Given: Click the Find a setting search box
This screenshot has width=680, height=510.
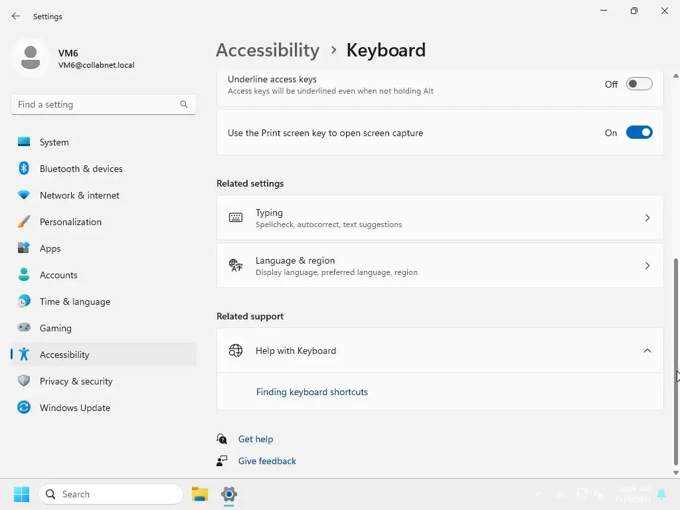Looking at the screenshot, I should tap(96, 104).
